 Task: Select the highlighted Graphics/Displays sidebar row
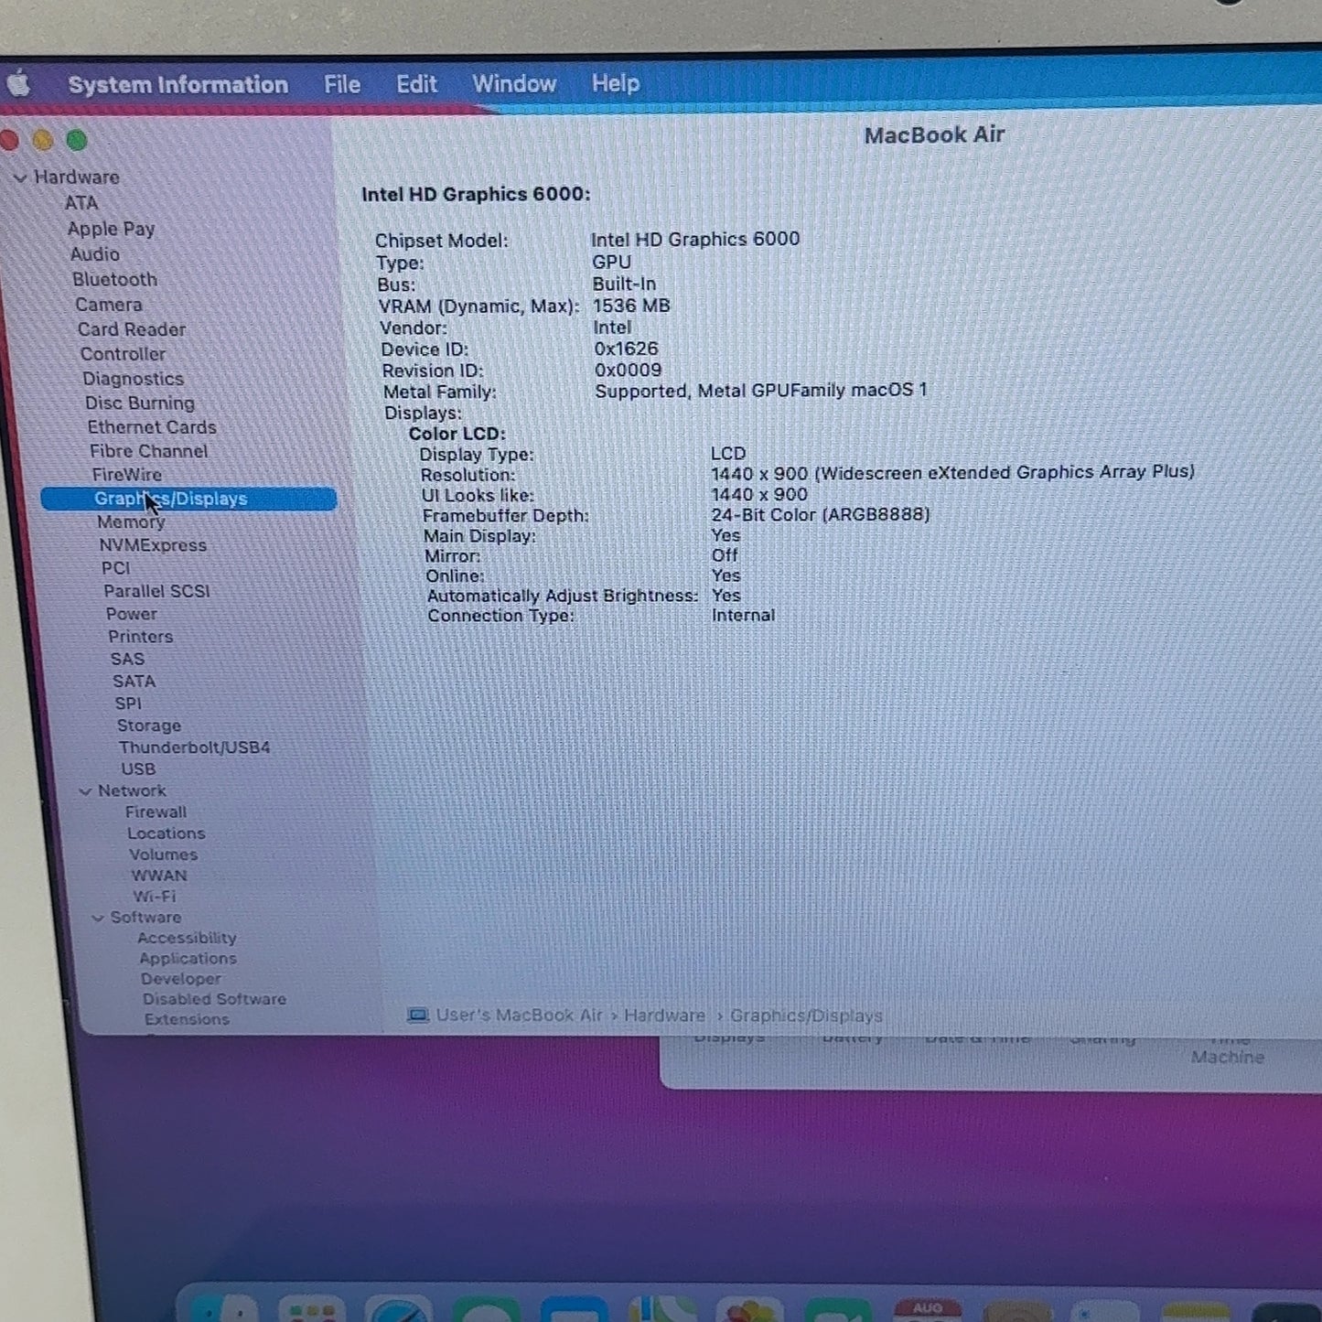(188, 499)
